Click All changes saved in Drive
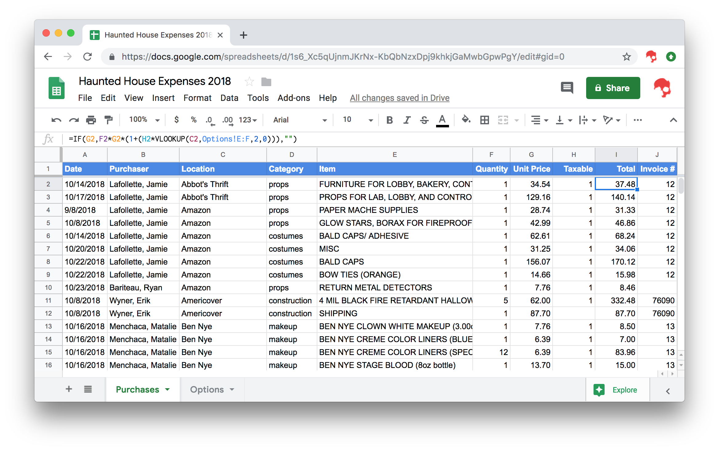 point(399,98)
